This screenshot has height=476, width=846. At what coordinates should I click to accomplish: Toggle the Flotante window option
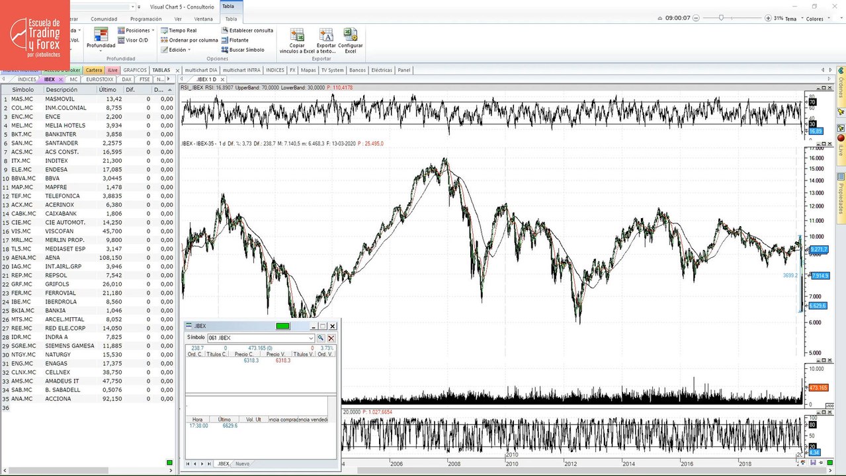[235, 40]
